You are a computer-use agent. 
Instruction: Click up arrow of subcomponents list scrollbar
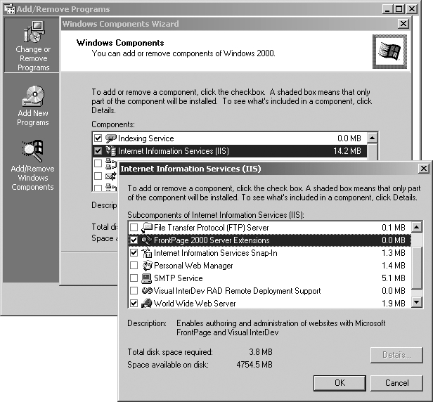pyautogui.click(x=417, y=228)
